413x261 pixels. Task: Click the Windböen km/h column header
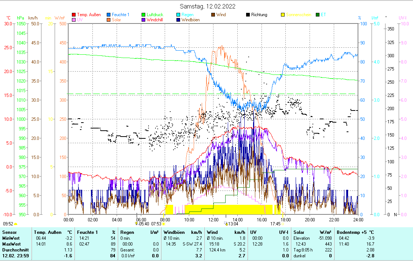pos(183,232)
